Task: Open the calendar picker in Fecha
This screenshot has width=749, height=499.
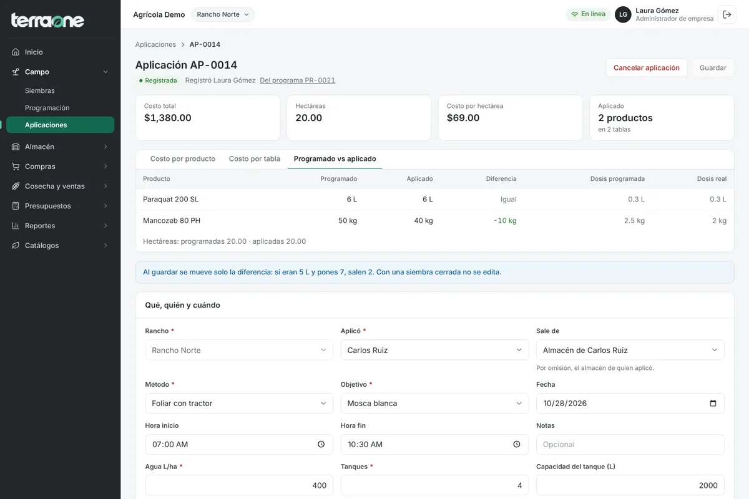Action: coord(713,404)
